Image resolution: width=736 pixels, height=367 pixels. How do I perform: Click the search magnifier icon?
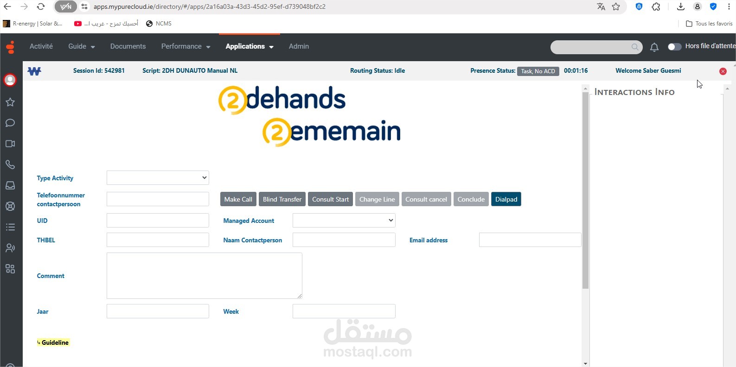pos(635,47)
